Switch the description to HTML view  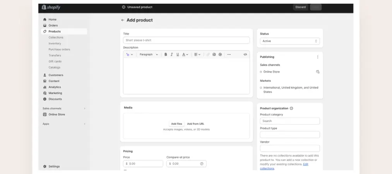tap(245, 55)
